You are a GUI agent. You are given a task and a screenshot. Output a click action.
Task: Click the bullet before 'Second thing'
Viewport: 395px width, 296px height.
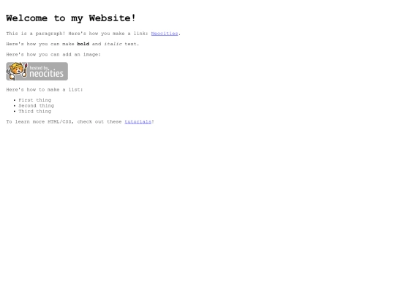click(x=15, y=106)
